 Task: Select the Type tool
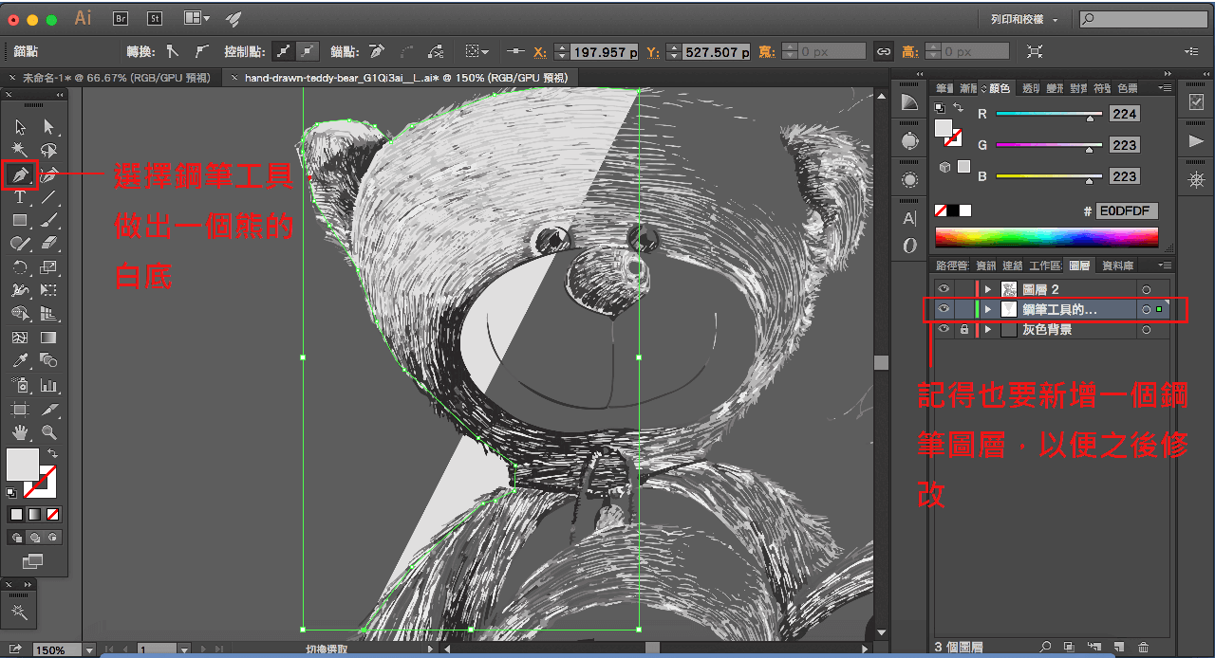[20, 198]
